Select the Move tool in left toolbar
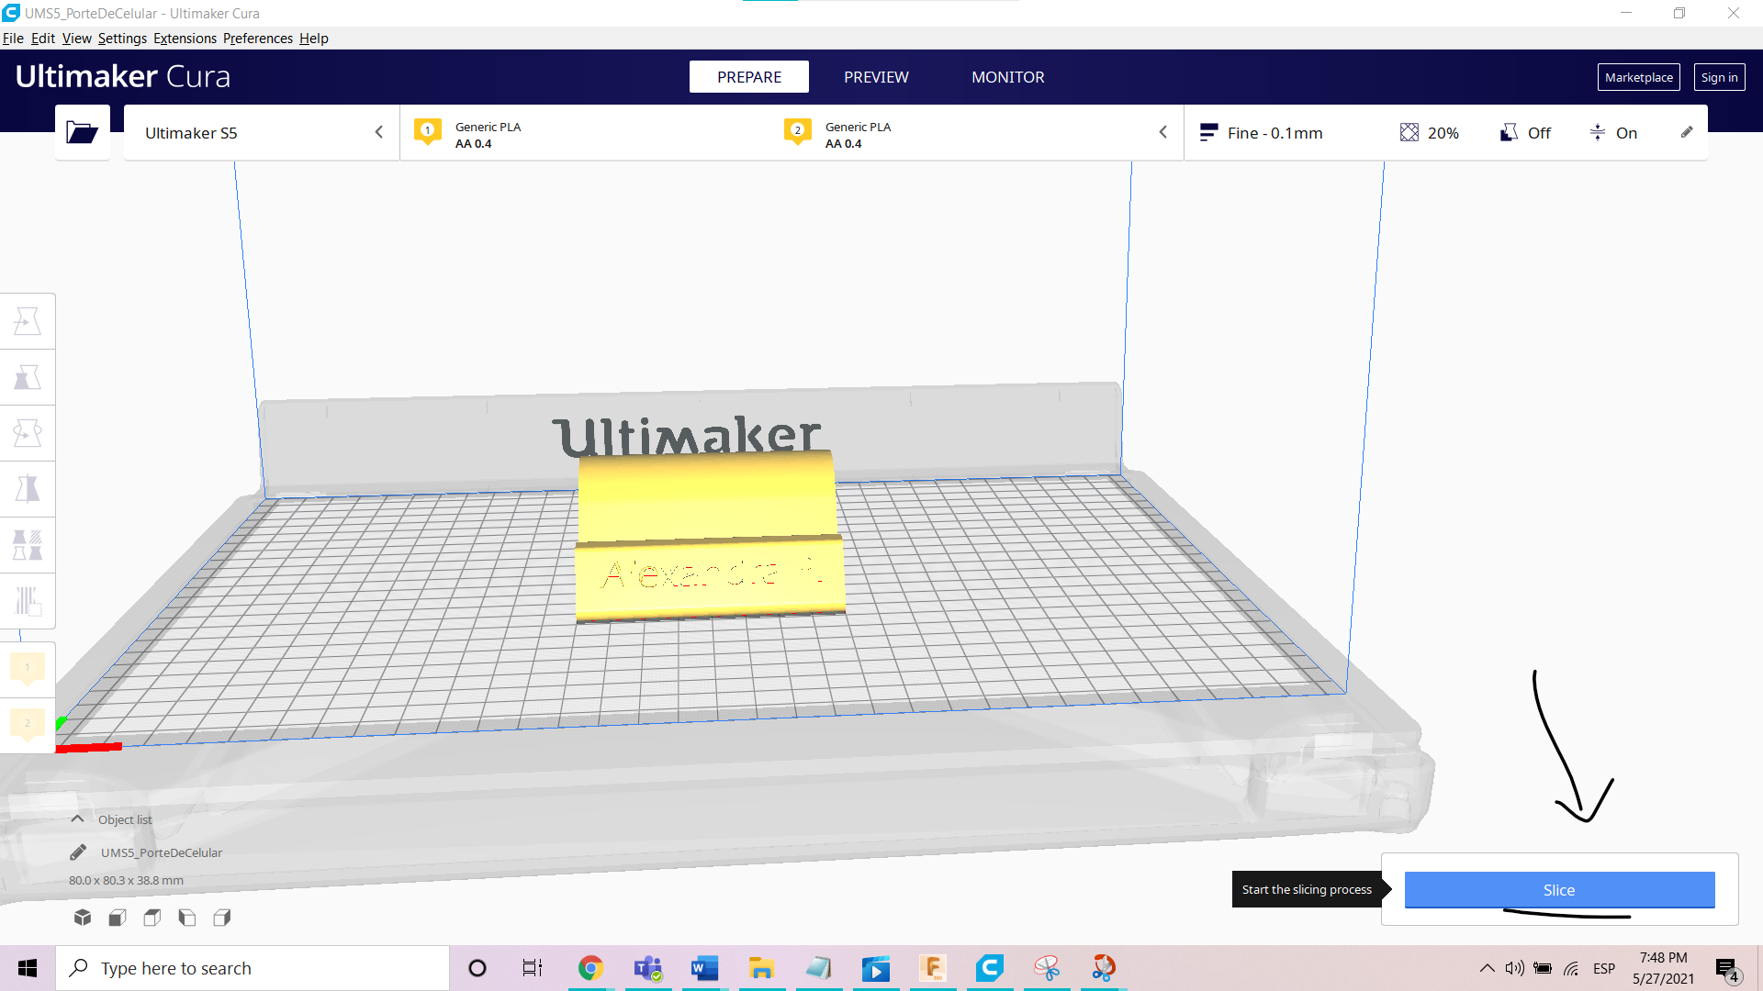The image size is (1763, 991). coord(28,321)
